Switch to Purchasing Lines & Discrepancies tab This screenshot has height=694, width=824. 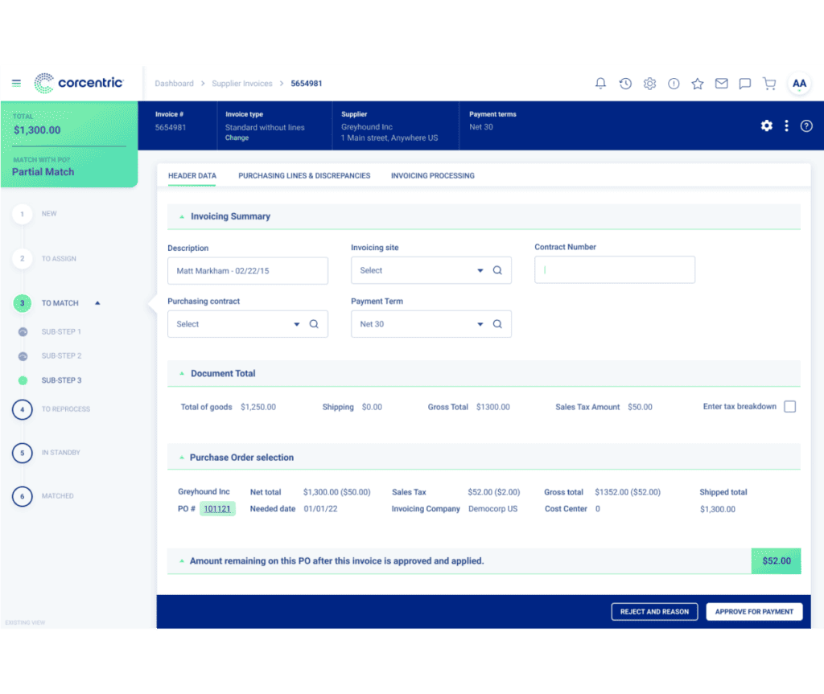pyautogui.click(x=304, y=175)
